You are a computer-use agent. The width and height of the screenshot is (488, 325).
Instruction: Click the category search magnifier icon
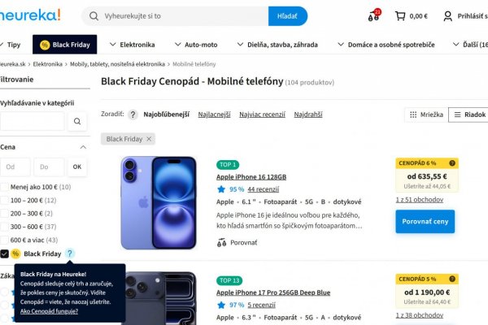77,122
